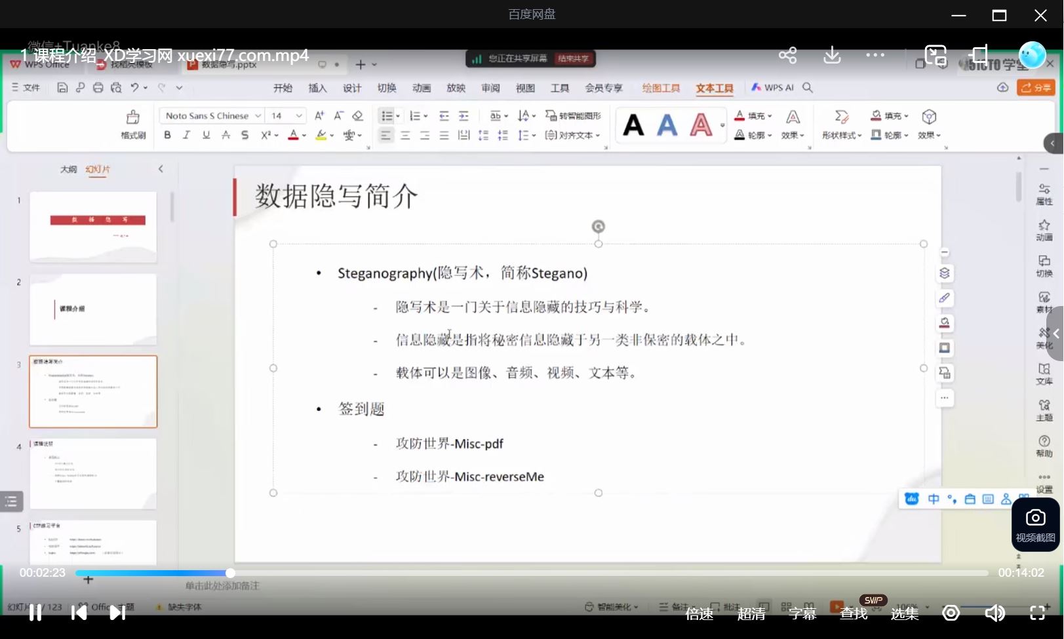
Task: Toggle underline formatting
Action: [x=205, y=135]
